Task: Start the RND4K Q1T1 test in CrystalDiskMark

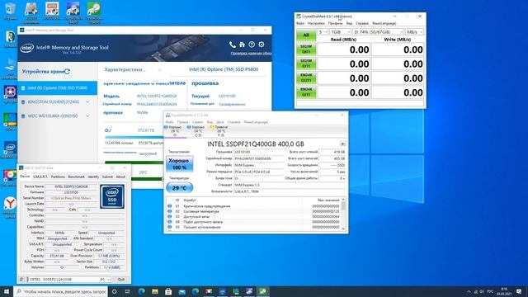Action: (306, 92)
